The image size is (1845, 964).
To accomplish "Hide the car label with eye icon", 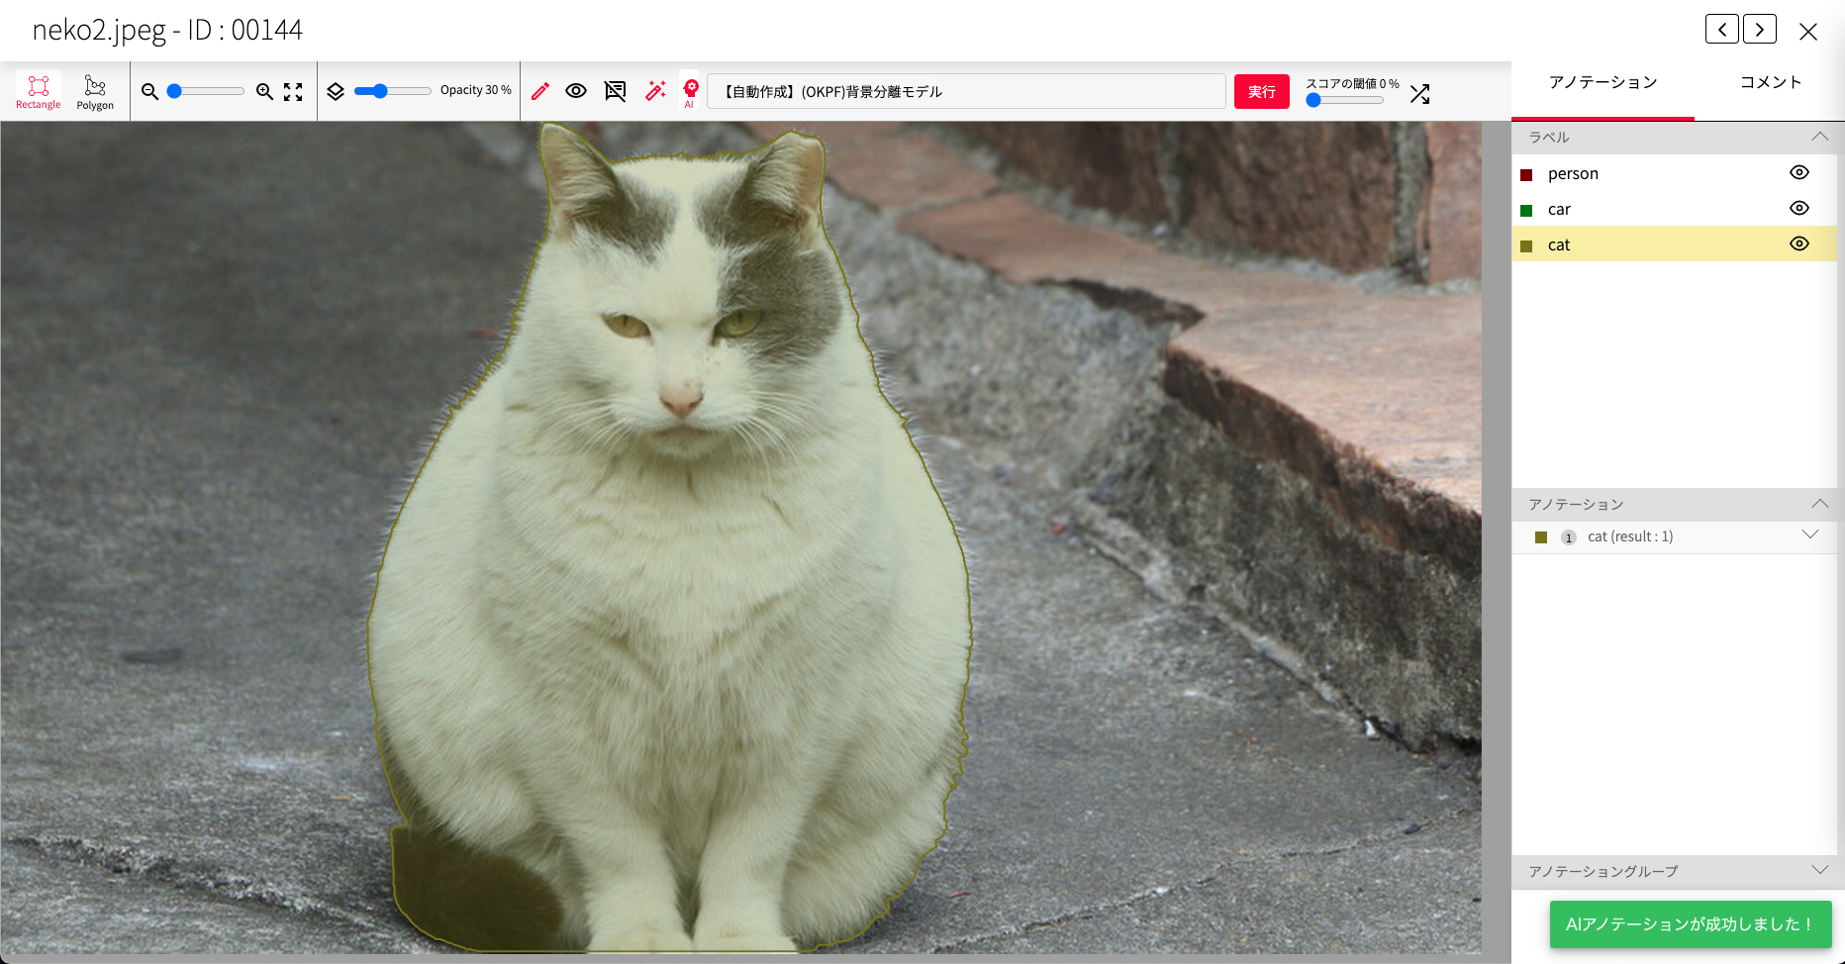I will [x=1798, y=208].
